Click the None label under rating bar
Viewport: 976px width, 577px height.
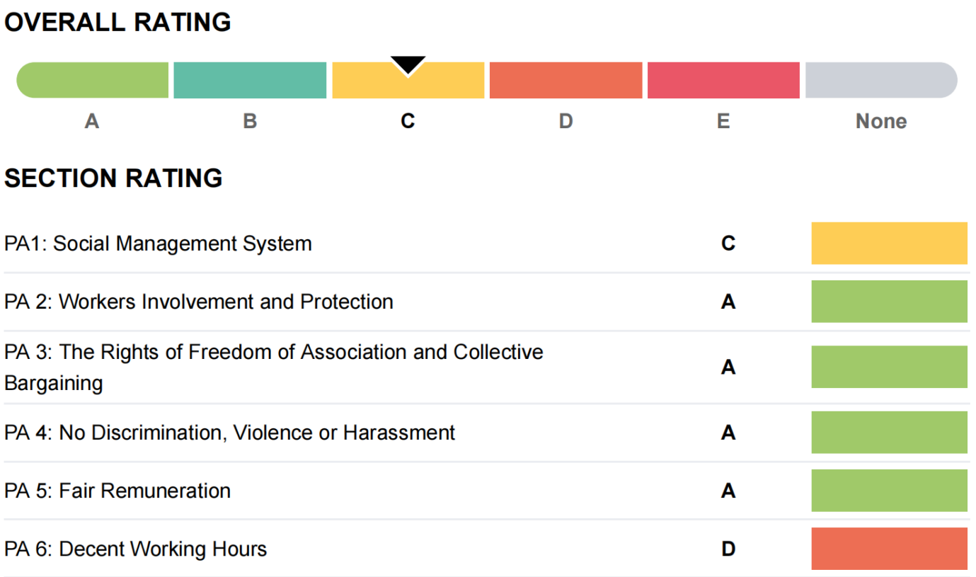pos(881,121)
